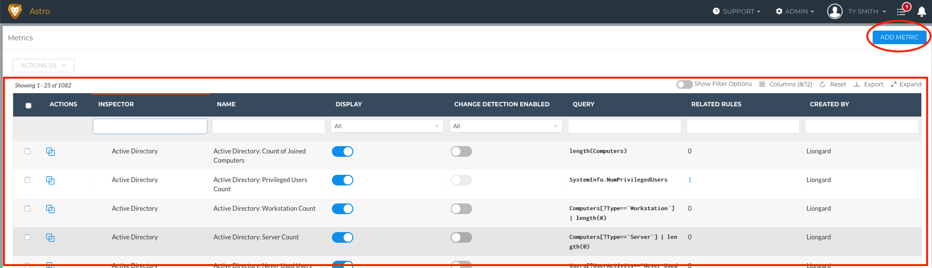
Task: Enable change detection for Count of Joined Computers
Action: [461, 151]
